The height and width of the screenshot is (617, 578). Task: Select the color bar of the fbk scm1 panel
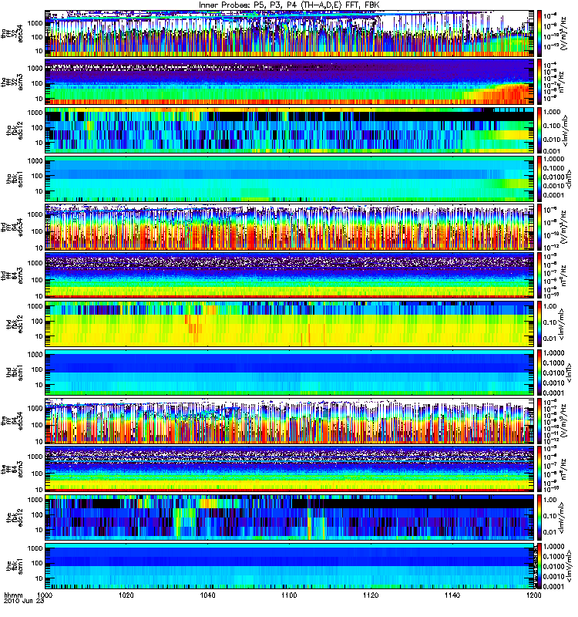[x=539, y=566]
